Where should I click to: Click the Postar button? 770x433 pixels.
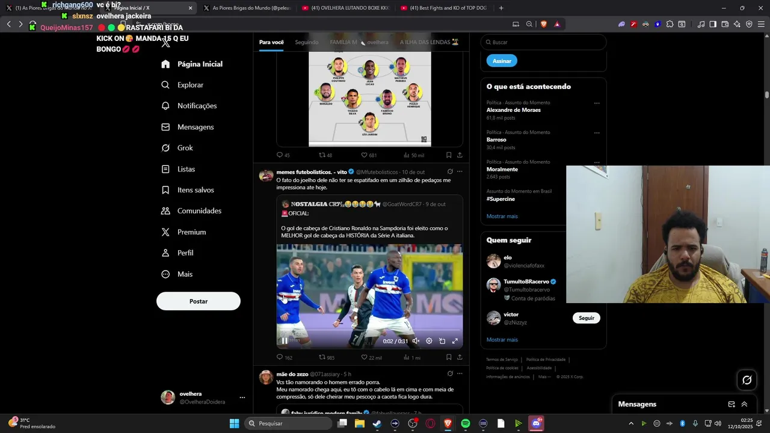[x=199, y=301]
